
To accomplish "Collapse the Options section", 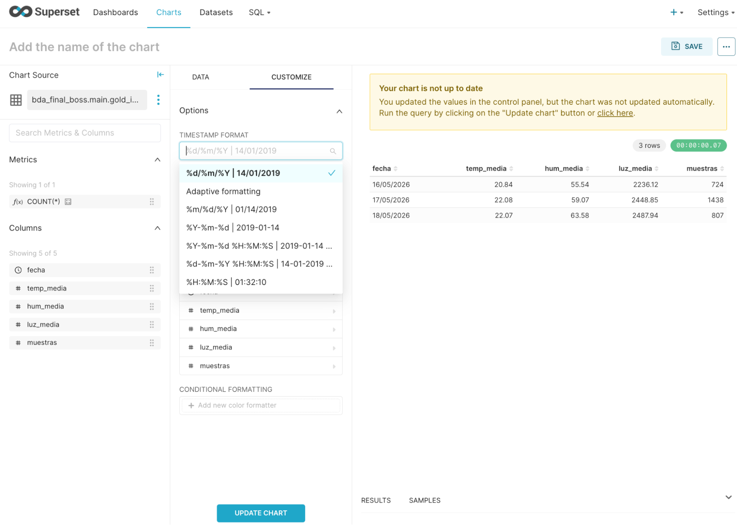I will [x=339, y=111].
